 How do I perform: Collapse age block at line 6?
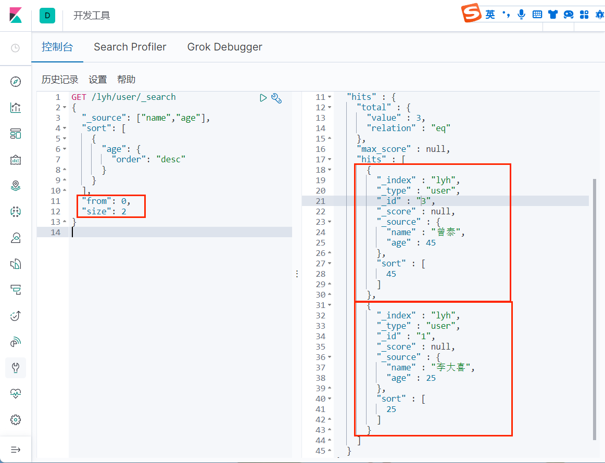(65, 149)
